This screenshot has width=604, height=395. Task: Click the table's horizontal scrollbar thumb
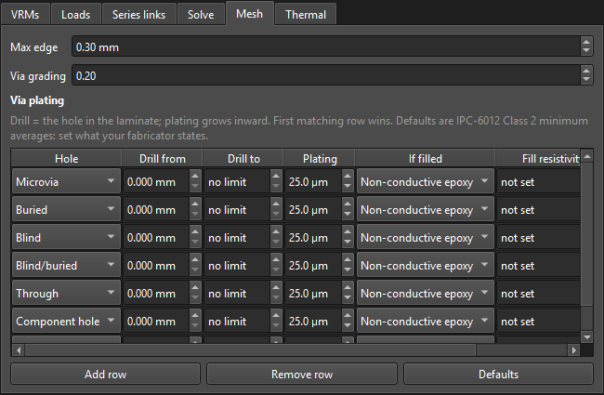pos(250,349)
